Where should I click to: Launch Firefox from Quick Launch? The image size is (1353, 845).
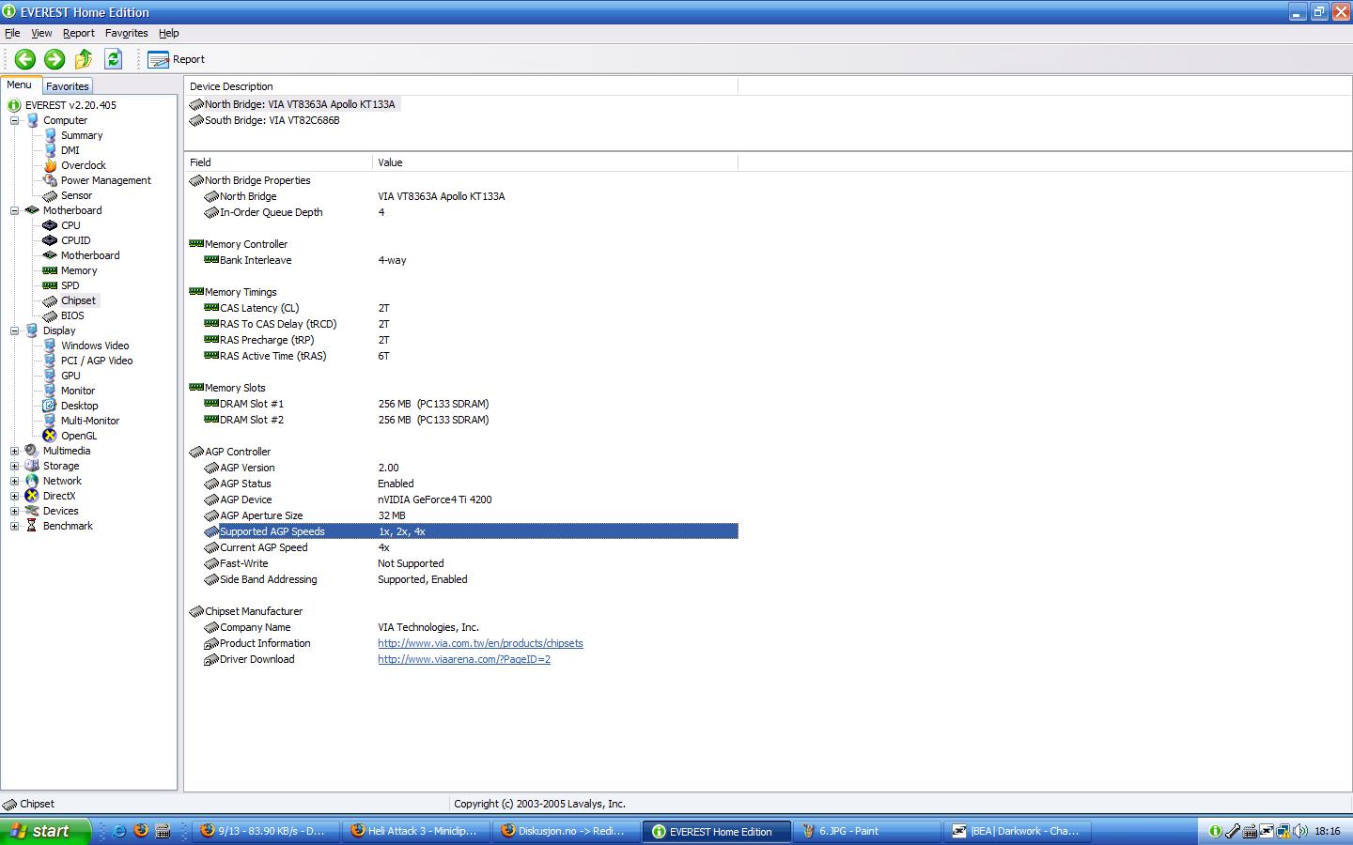tap(141, 831)
